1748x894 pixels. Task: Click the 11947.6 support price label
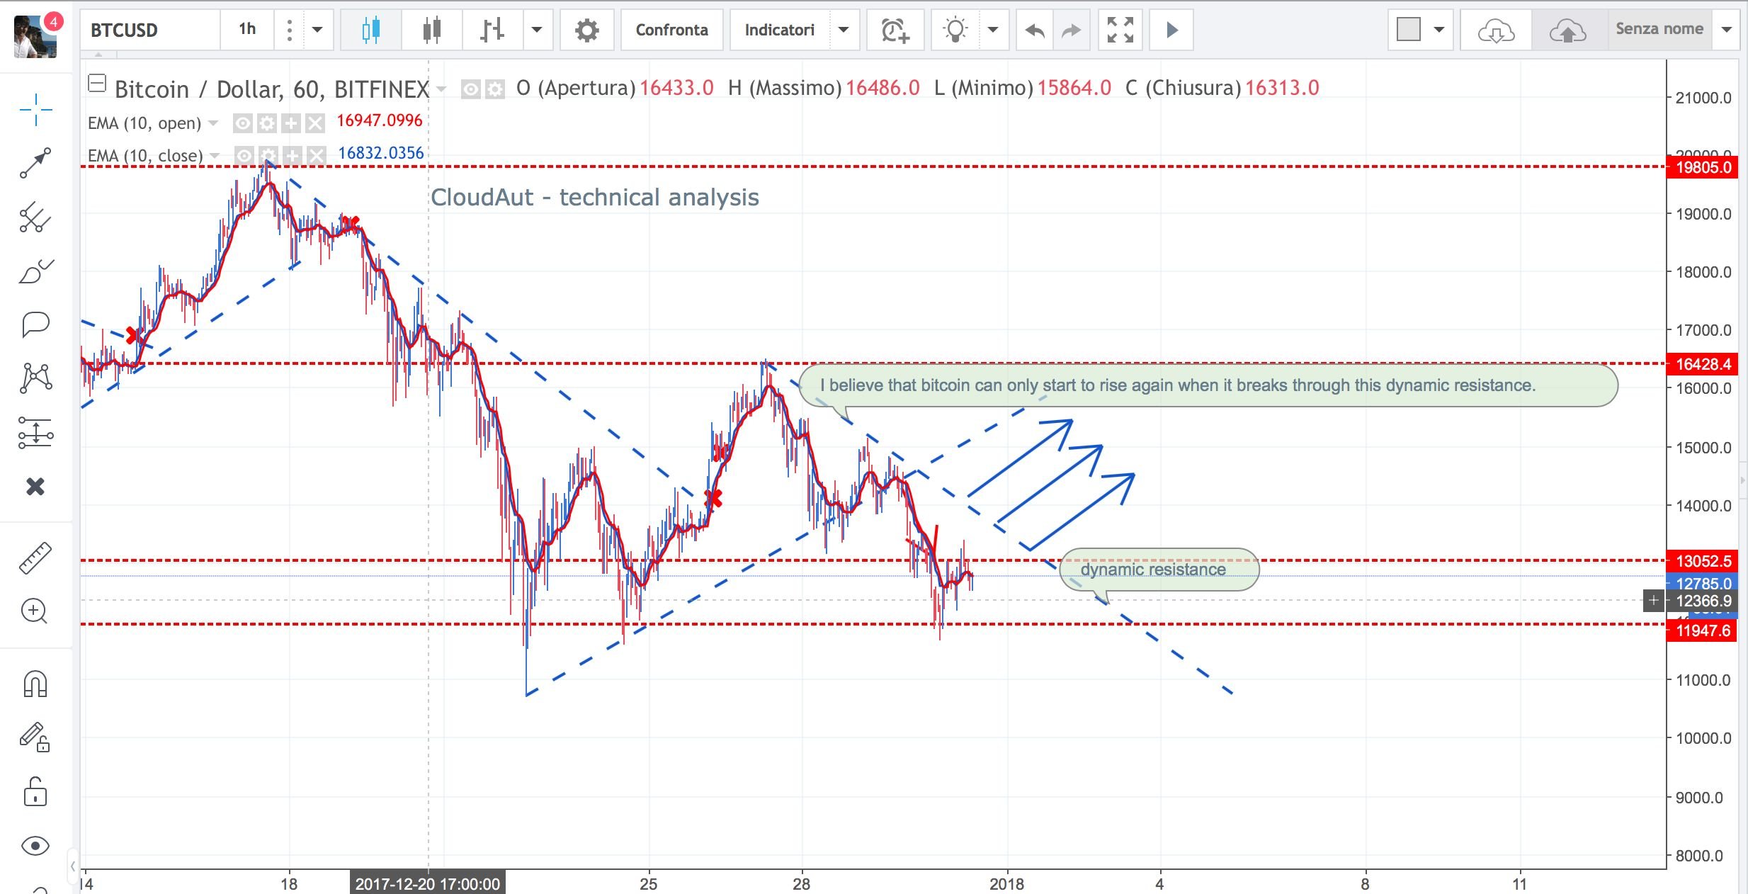pos(1703,630)
